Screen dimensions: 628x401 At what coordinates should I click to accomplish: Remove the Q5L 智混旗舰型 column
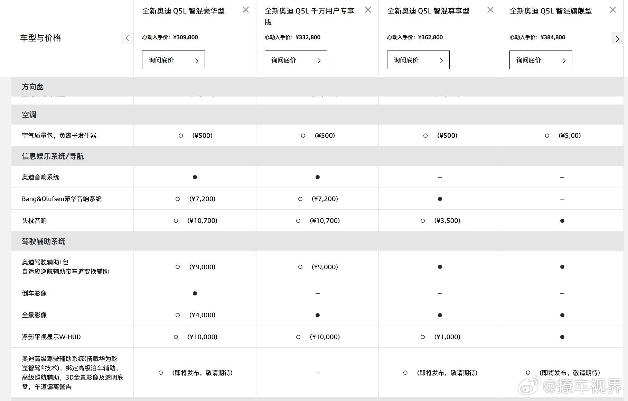point(613,10)
